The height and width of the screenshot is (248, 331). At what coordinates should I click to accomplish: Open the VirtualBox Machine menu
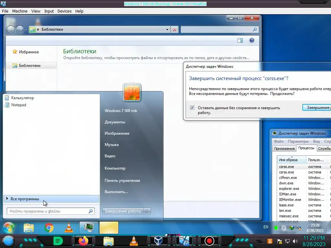click(20, 11)
